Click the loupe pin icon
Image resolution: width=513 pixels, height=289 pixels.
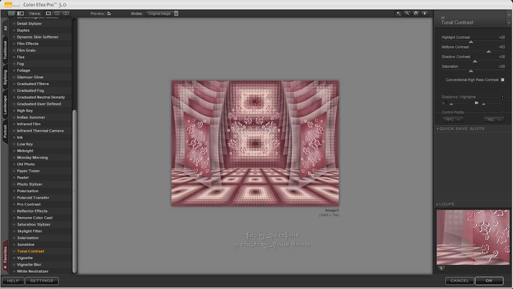coord(441,268)
